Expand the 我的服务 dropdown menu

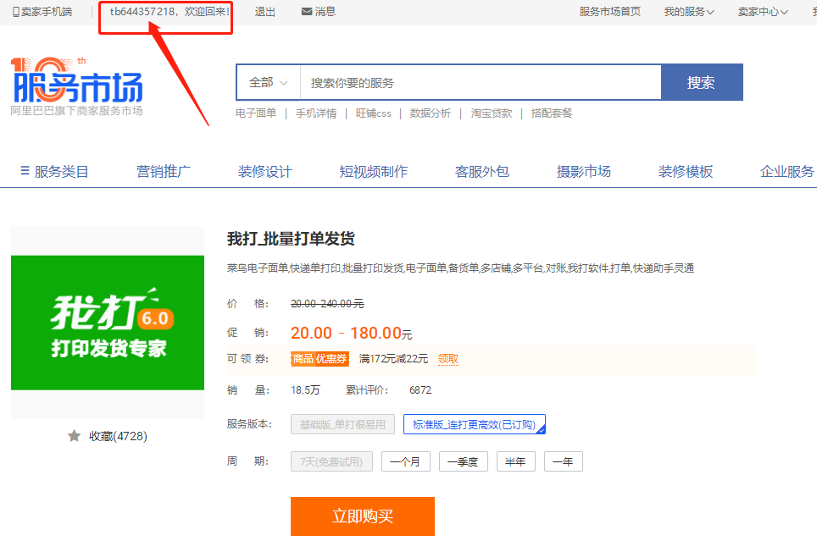688,11
